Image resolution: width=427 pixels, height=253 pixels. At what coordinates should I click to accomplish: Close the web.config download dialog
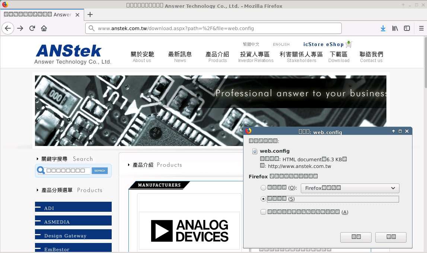pos(407,131)
